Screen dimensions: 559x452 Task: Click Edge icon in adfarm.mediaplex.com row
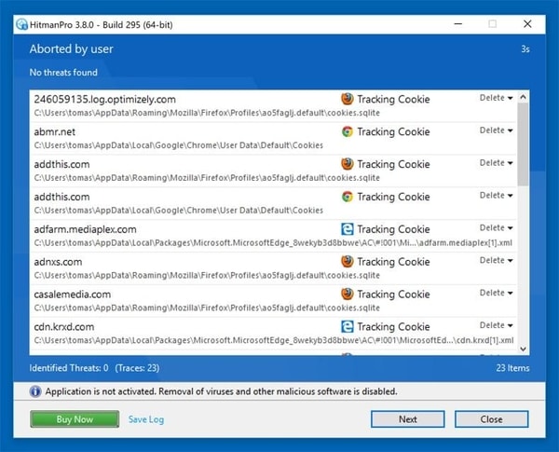[x=347, y=229]
